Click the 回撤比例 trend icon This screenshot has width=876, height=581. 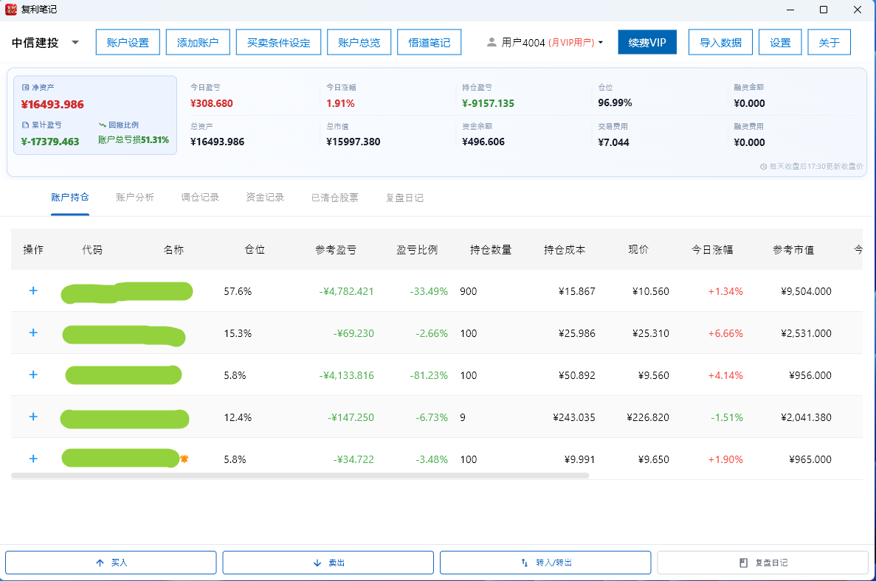point(103,125)
